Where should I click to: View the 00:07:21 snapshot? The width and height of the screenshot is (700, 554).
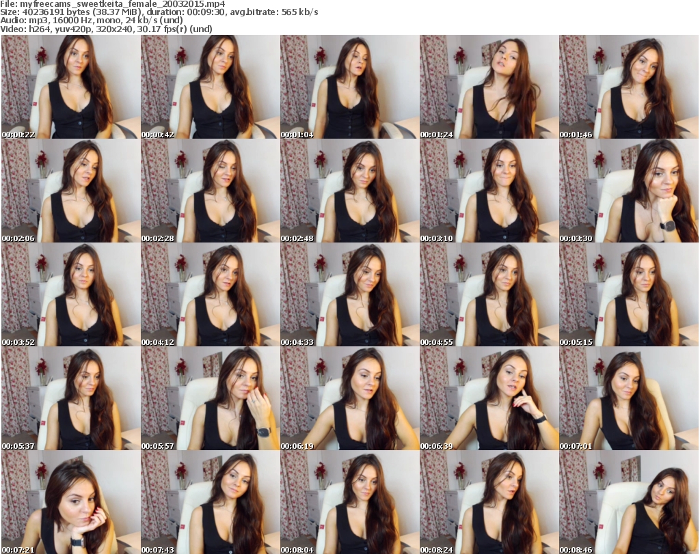click(70, 502)
